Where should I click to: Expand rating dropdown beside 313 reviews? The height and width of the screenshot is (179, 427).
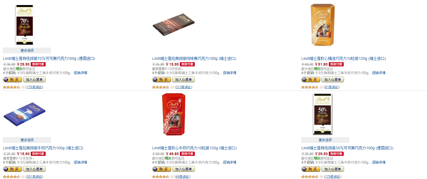point(172,87)
